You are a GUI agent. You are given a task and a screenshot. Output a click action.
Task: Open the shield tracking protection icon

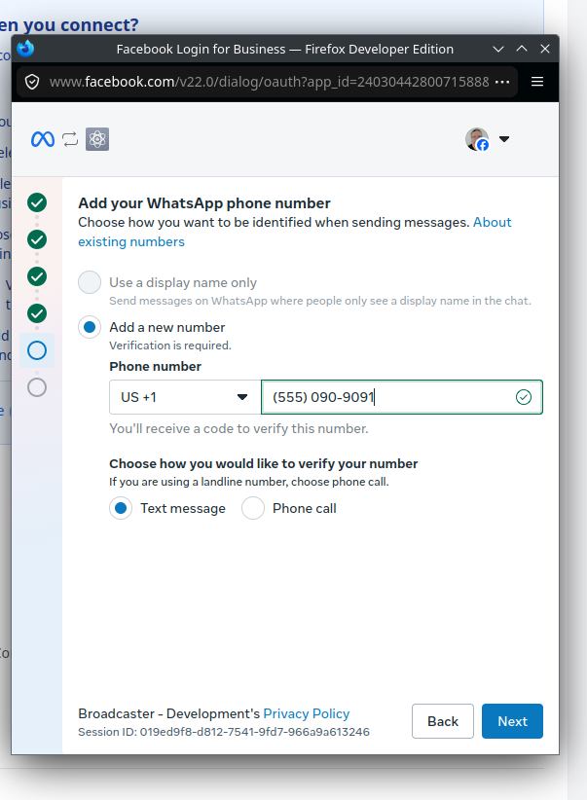[x=32, y=82]
